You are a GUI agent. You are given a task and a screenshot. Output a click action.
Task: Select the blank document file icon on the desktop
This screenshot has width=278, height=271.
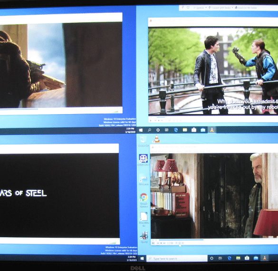click(x=144, y=219)
